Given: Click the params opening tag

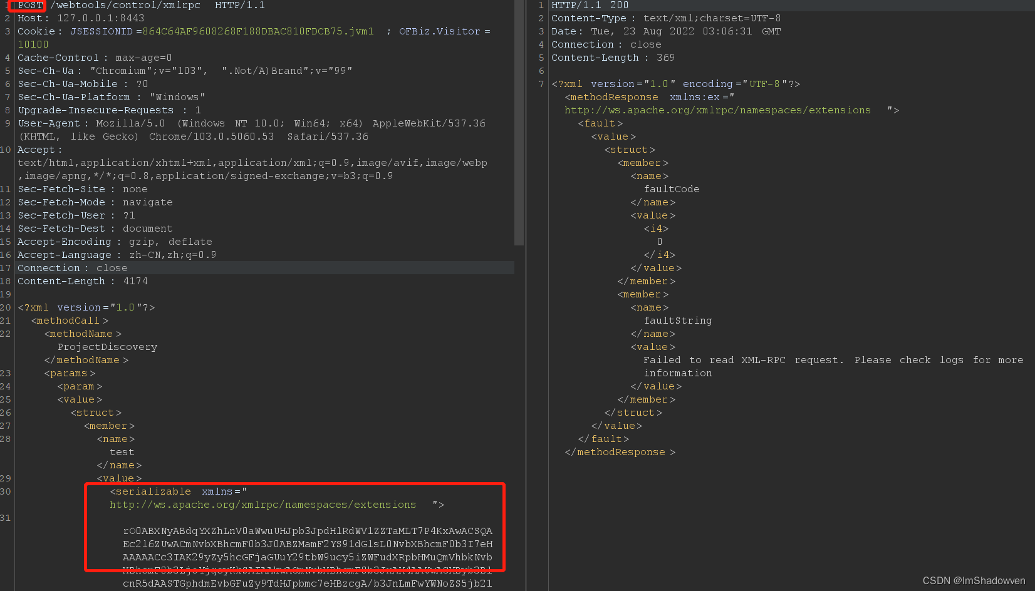Looking at the screenshot, I should point(70,373).
